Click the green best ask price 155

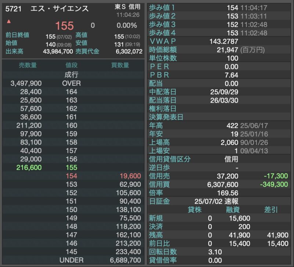[x=71, y=168]
